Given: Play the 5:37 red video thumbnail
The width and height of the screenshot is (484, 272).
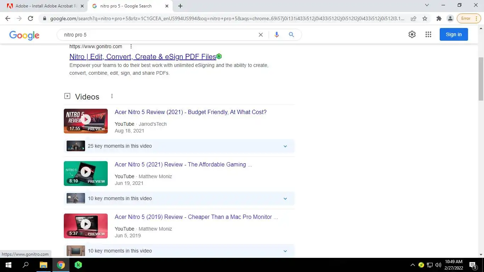Looking at the screenshot, I should click(x=86, y=226).
